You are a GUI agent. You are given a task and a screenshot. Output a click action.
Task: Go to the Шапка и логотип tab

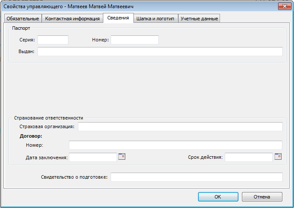pos(155,19)
